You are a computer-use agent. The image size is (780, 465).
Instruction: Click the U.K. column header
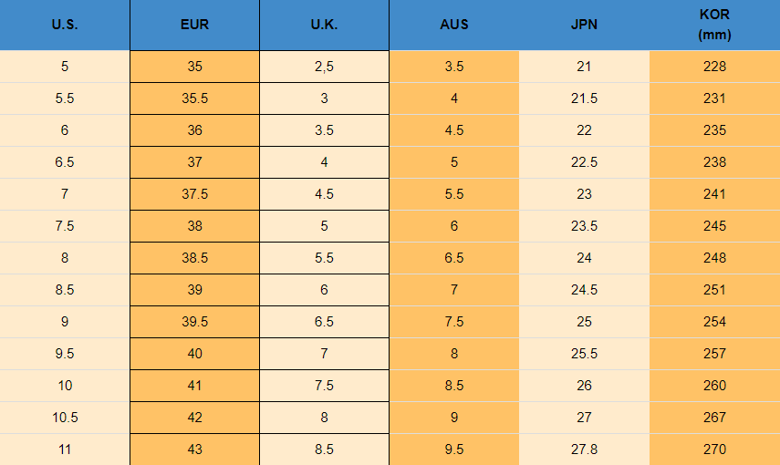(324, 25)
